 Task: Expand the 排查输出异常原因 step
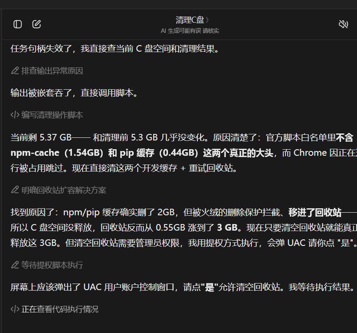(x=46, y=71)
